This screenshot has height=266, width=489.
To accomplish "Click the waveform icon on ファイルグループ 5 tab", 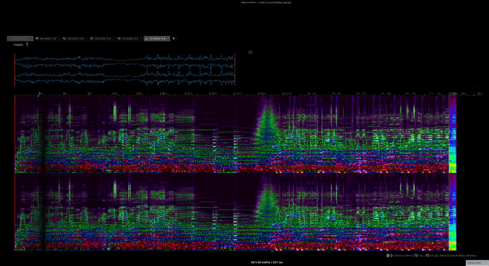I will coord(119,38).
